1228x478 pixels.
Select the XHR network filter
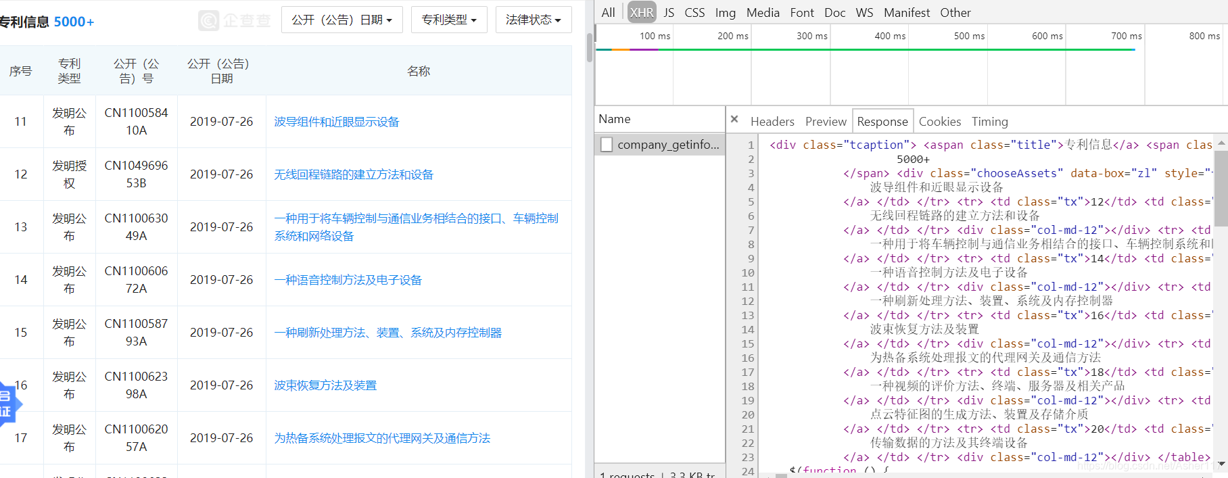(642, 12)
